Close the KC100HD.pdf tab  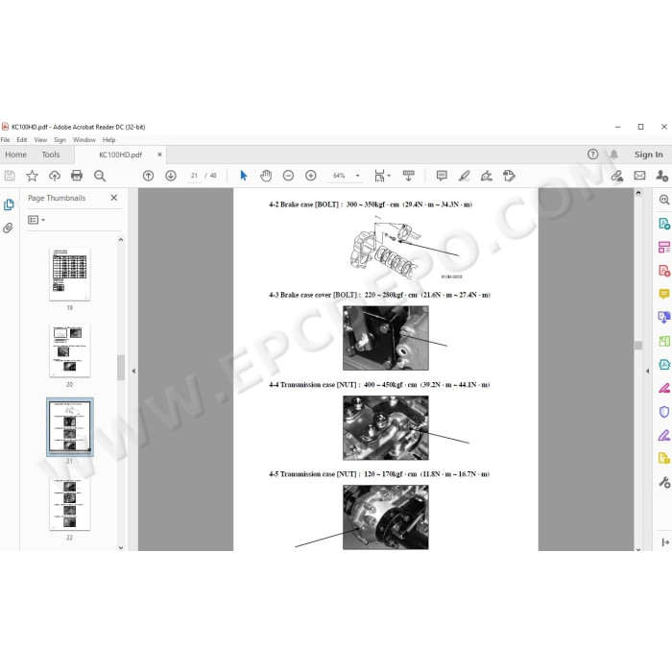pos(159,155)
